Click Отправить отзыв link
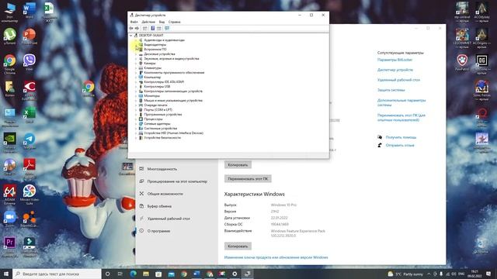 pyautogui.click(x=400, y=146)
